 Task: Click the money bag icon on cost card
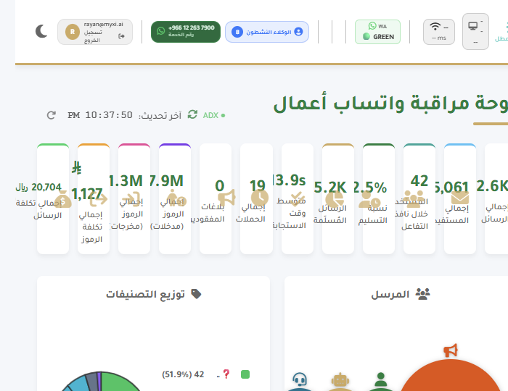pyautogui.click(x=63, y=199)
